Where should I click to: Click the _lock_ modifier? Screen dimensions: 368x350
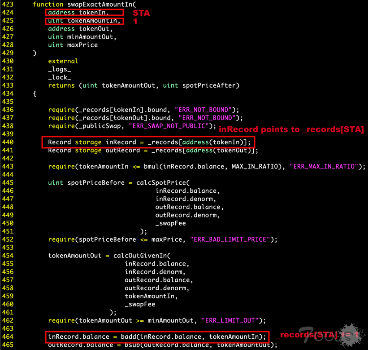pyautogui.click(x=60, y=77)
